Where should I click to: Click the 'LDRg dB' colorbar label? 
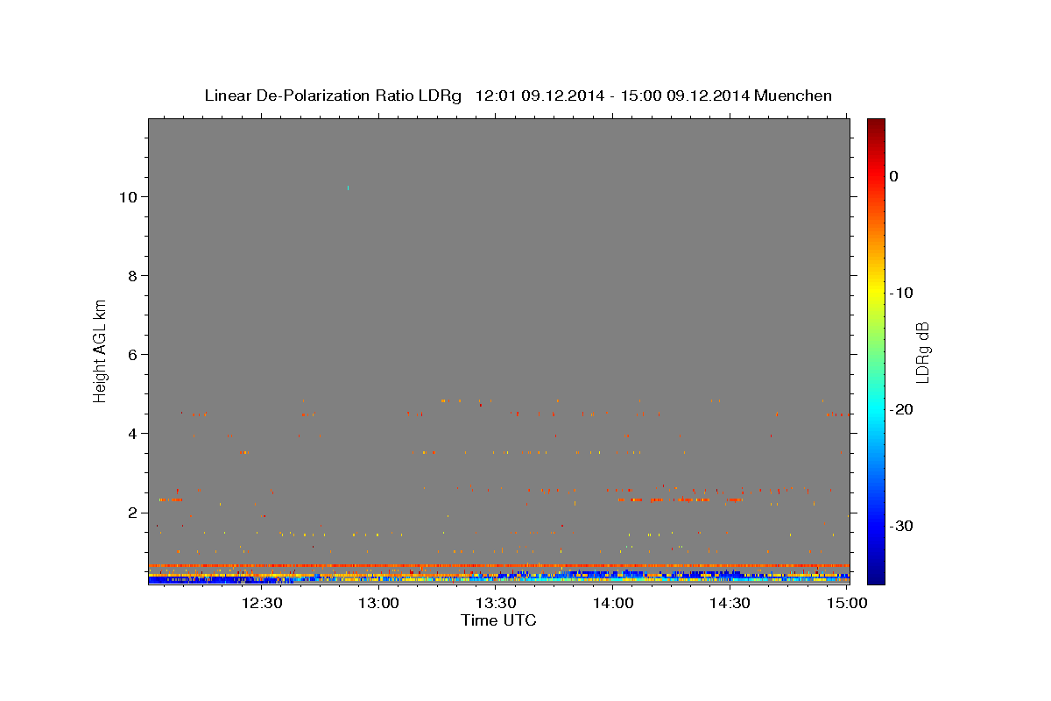click(x=921, y=352)
